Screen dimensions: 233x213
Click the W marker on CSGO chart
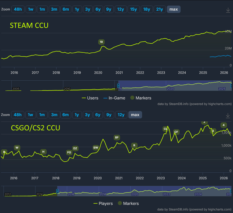pyautogui.click(x=17, y=148)
